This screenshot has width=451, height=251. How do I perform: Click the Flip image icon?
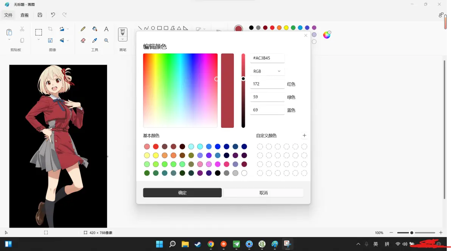[62, 40]
